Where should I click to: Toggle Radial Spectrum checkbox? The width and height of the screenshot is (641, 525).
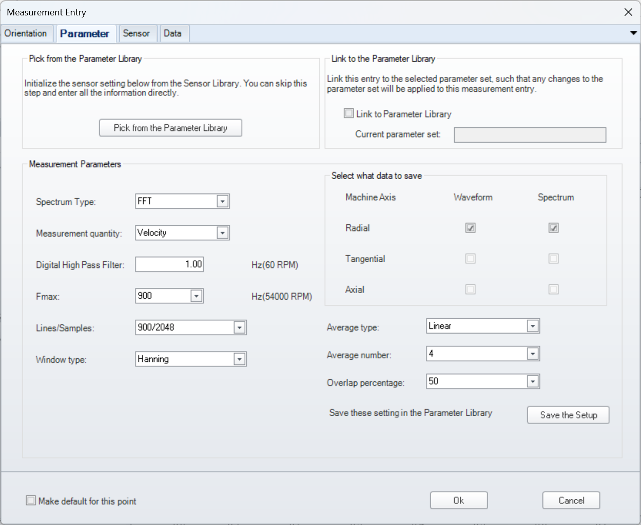pos(553,228)
